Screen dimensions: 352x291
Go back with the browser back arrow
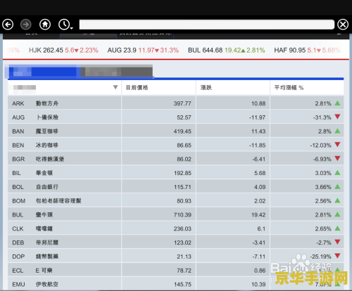click(8, 25)
